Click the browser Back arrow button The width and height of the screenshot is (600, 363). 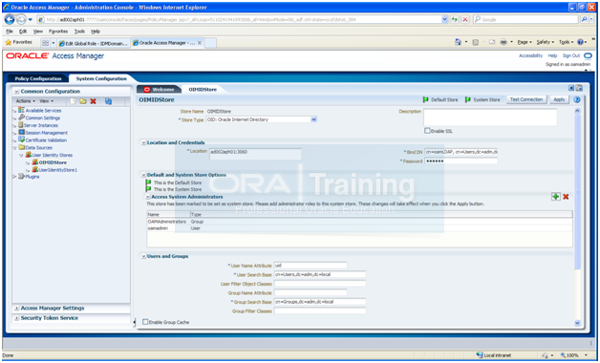(x=10, y=19)
